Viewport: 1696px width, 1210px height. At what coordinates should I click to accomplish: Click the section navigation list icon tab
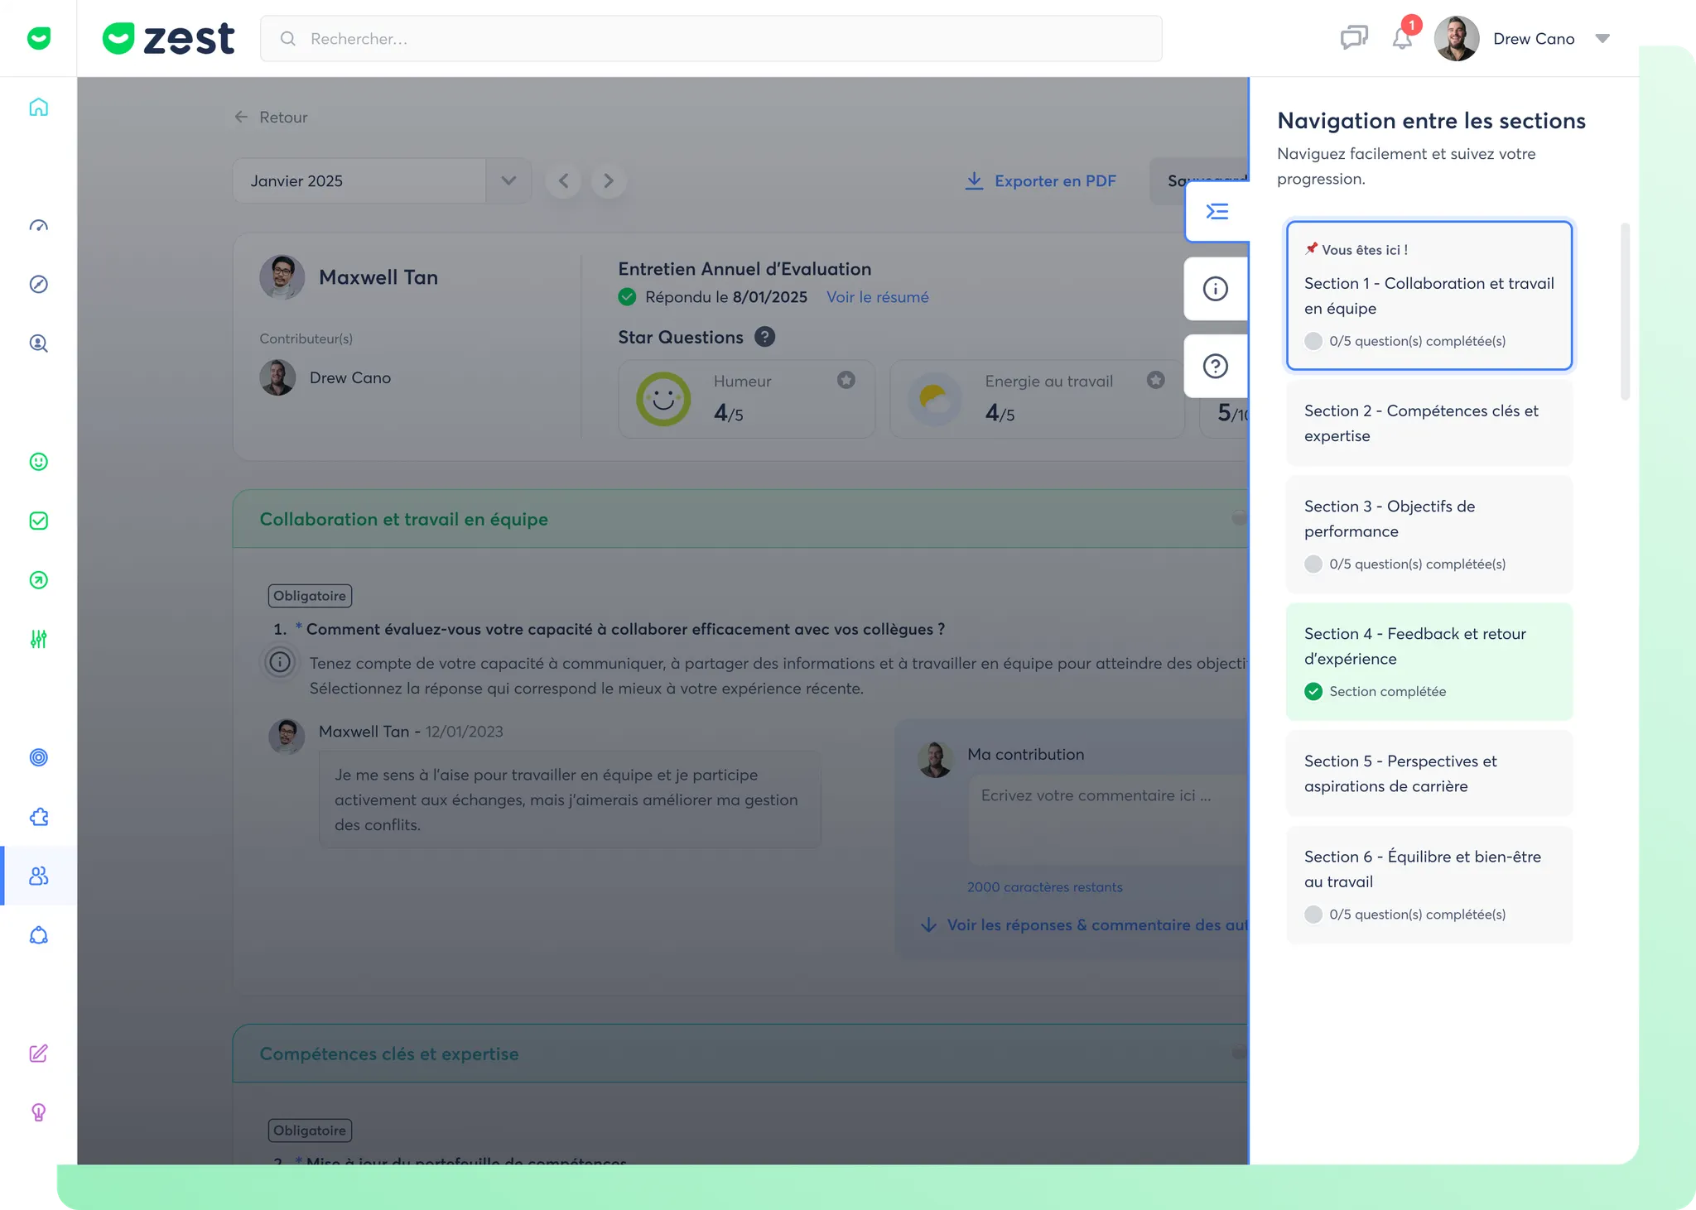tap(1217, 212)
